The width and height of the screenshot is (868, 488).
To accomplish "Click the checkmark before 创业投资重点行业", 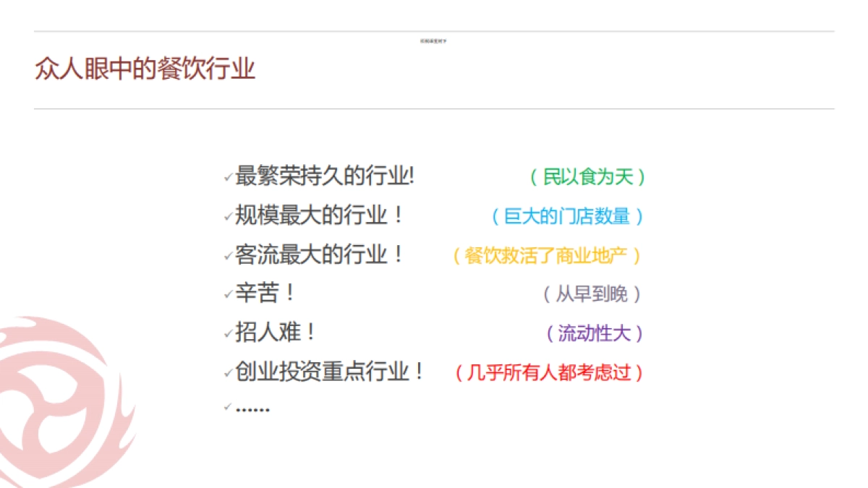I will [x=229, y=372].
